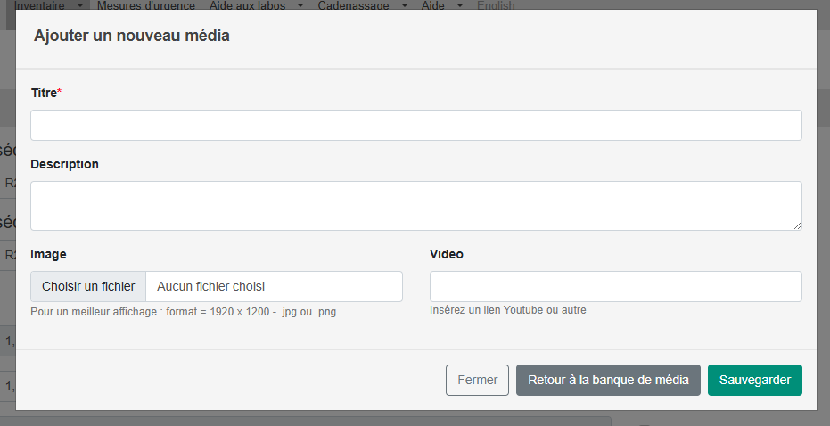Image resolution: width=830 pixels, height=426 pixels.
Task: Click the Aucun fichier choisi file field
Action: (x=275, y=286)
